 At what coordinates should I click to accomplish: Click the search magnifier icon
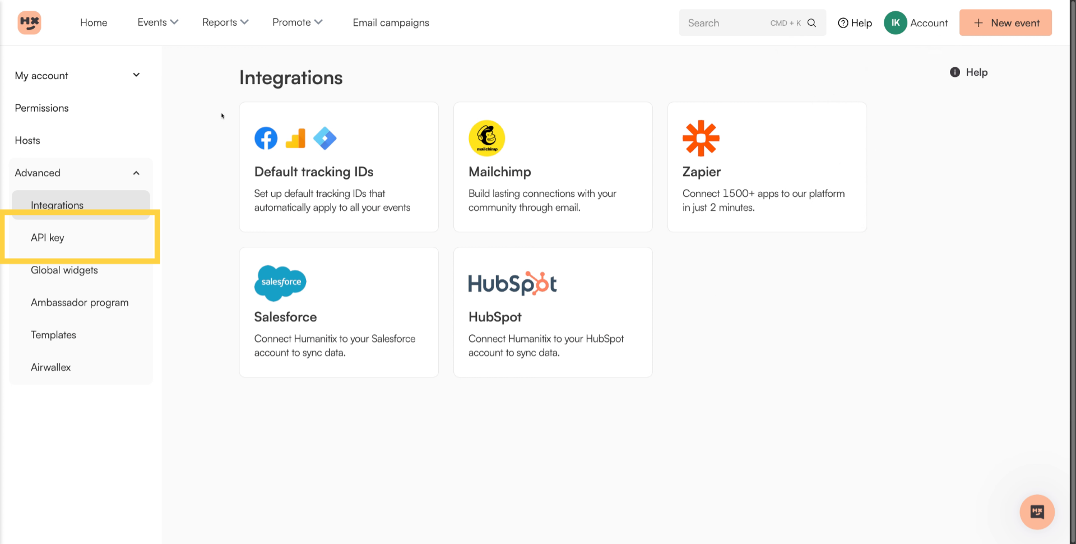[x=811, y=23]
